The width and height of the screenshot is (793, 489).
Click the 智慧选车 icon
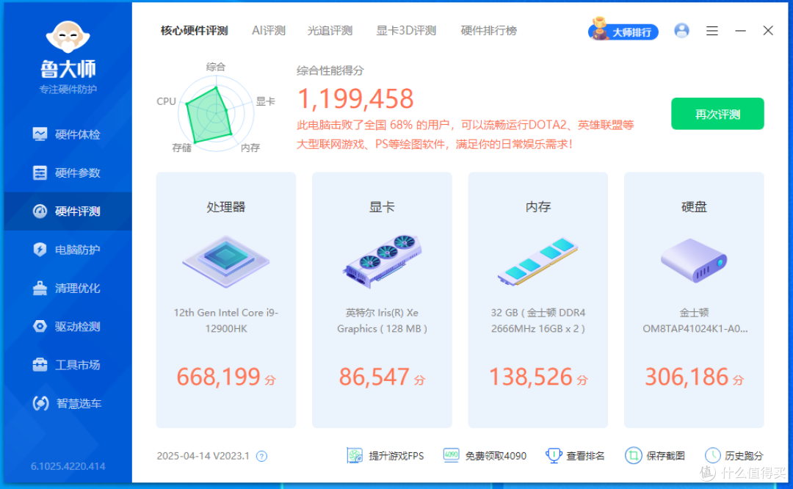point(40,403)
